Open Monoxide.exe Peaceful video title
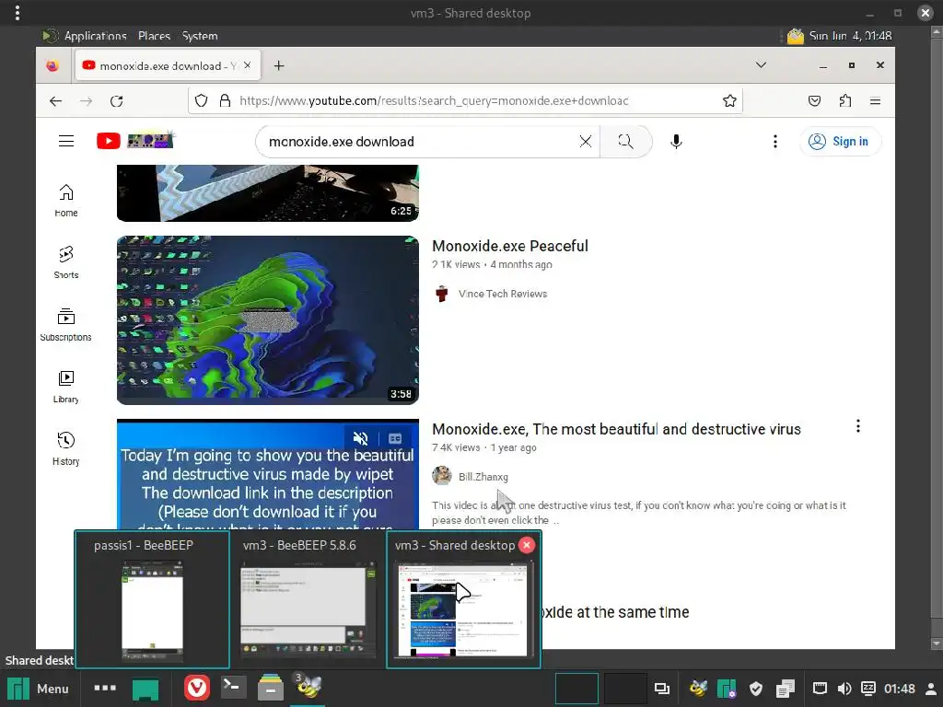This screenshot has width=943, height=707. click(x=510, y=246)
